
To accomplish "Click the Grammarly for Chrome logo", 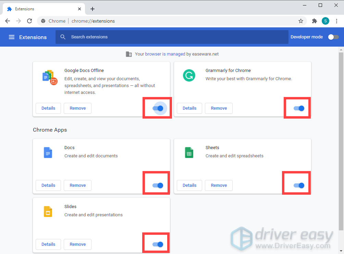I will [189, 75].
